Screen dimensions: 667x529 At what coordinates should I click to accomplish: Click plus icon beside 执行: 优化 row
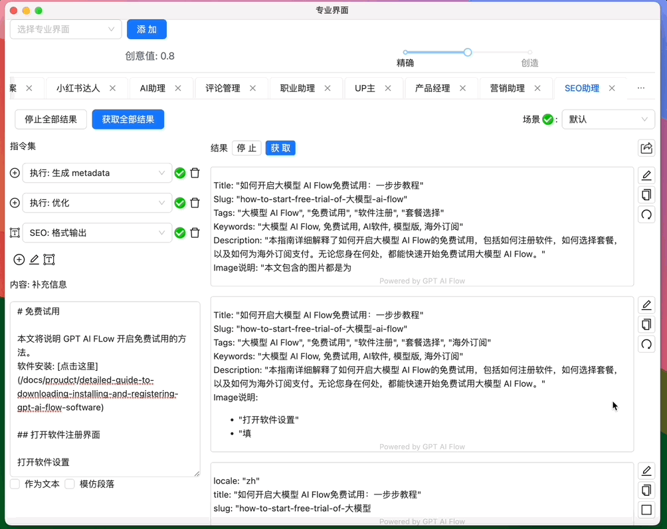point(15,203)
